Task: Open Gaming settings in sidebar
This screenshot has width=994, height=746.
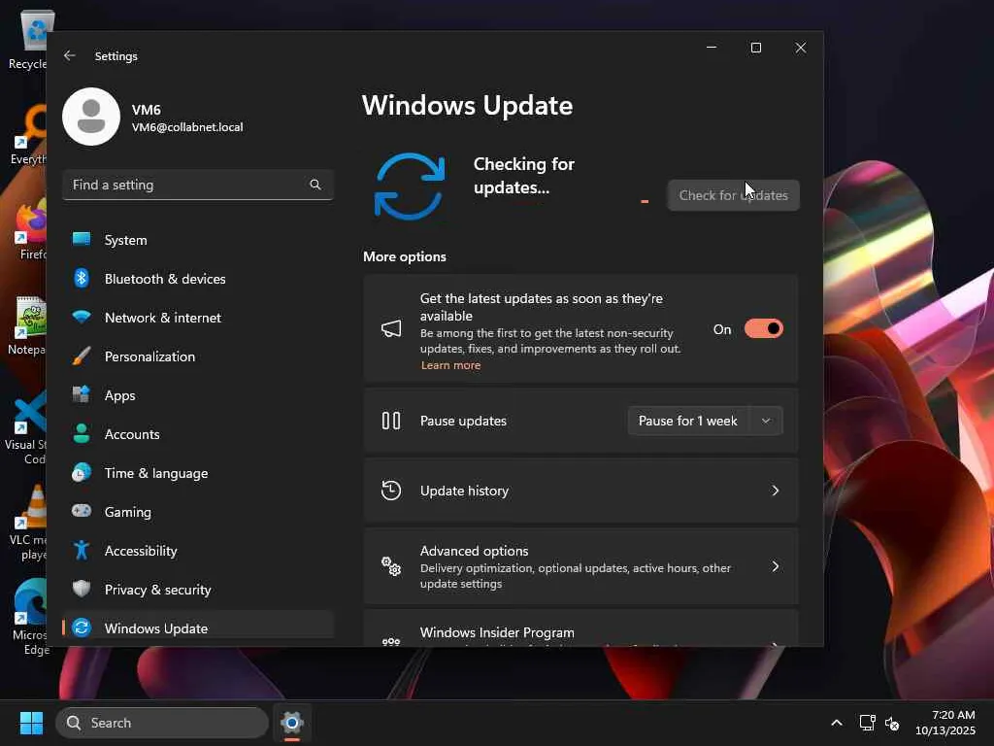Action: coord(198,512)
